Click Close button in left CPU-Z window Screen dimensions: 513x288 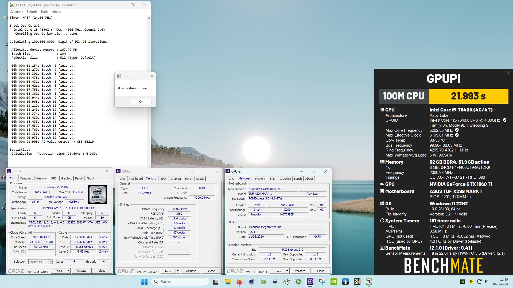point(102,271)
